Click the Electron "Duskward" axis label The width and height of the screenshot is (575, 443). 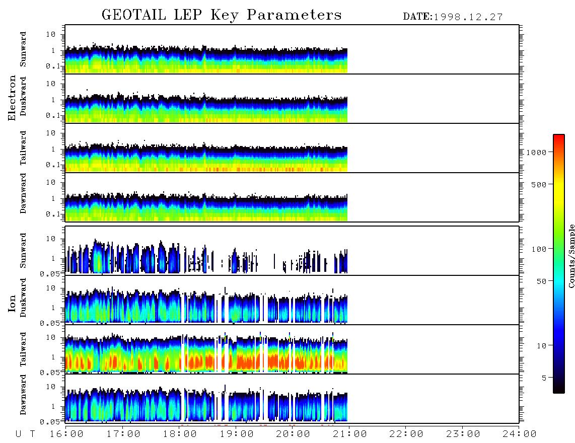23,96
